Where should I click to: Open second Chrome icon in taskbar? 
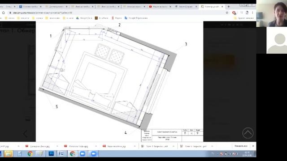73,154
